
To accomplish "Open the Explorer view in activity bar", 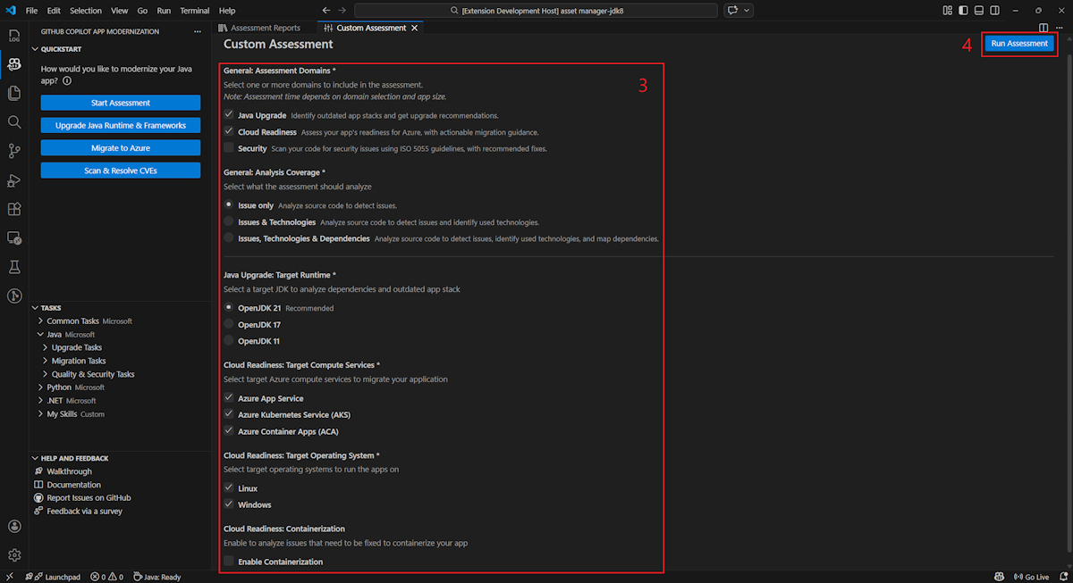I will (13, 93).
